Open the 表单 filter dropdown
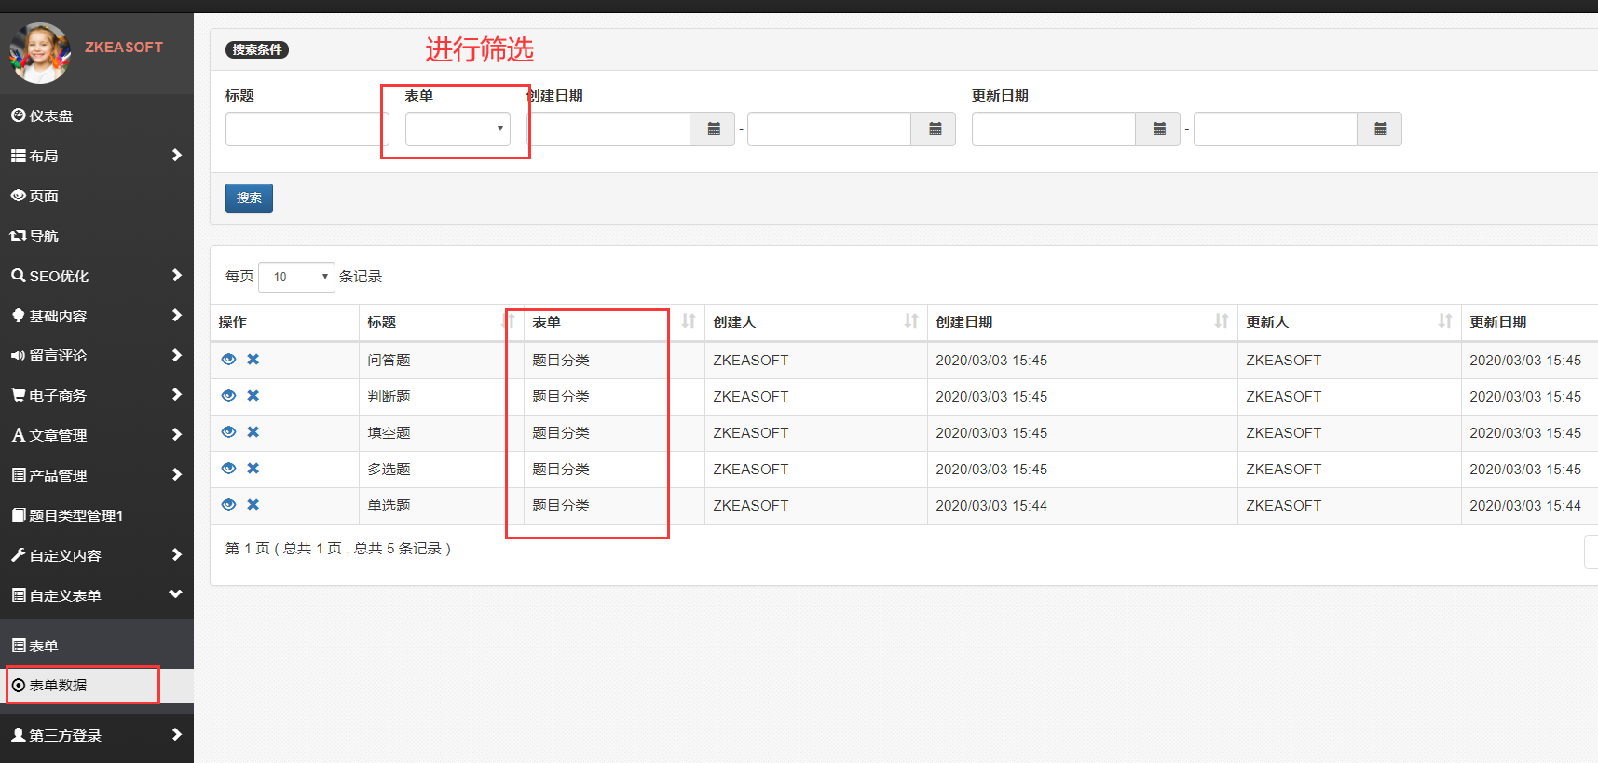1598x763 pixels. [458, 129]
